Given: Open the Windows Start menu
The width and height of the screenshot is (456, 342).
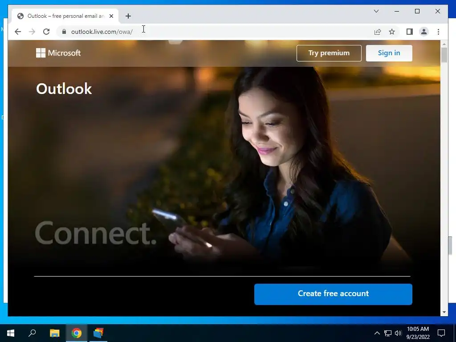Looking at the screenshot, I should (11, 333).
